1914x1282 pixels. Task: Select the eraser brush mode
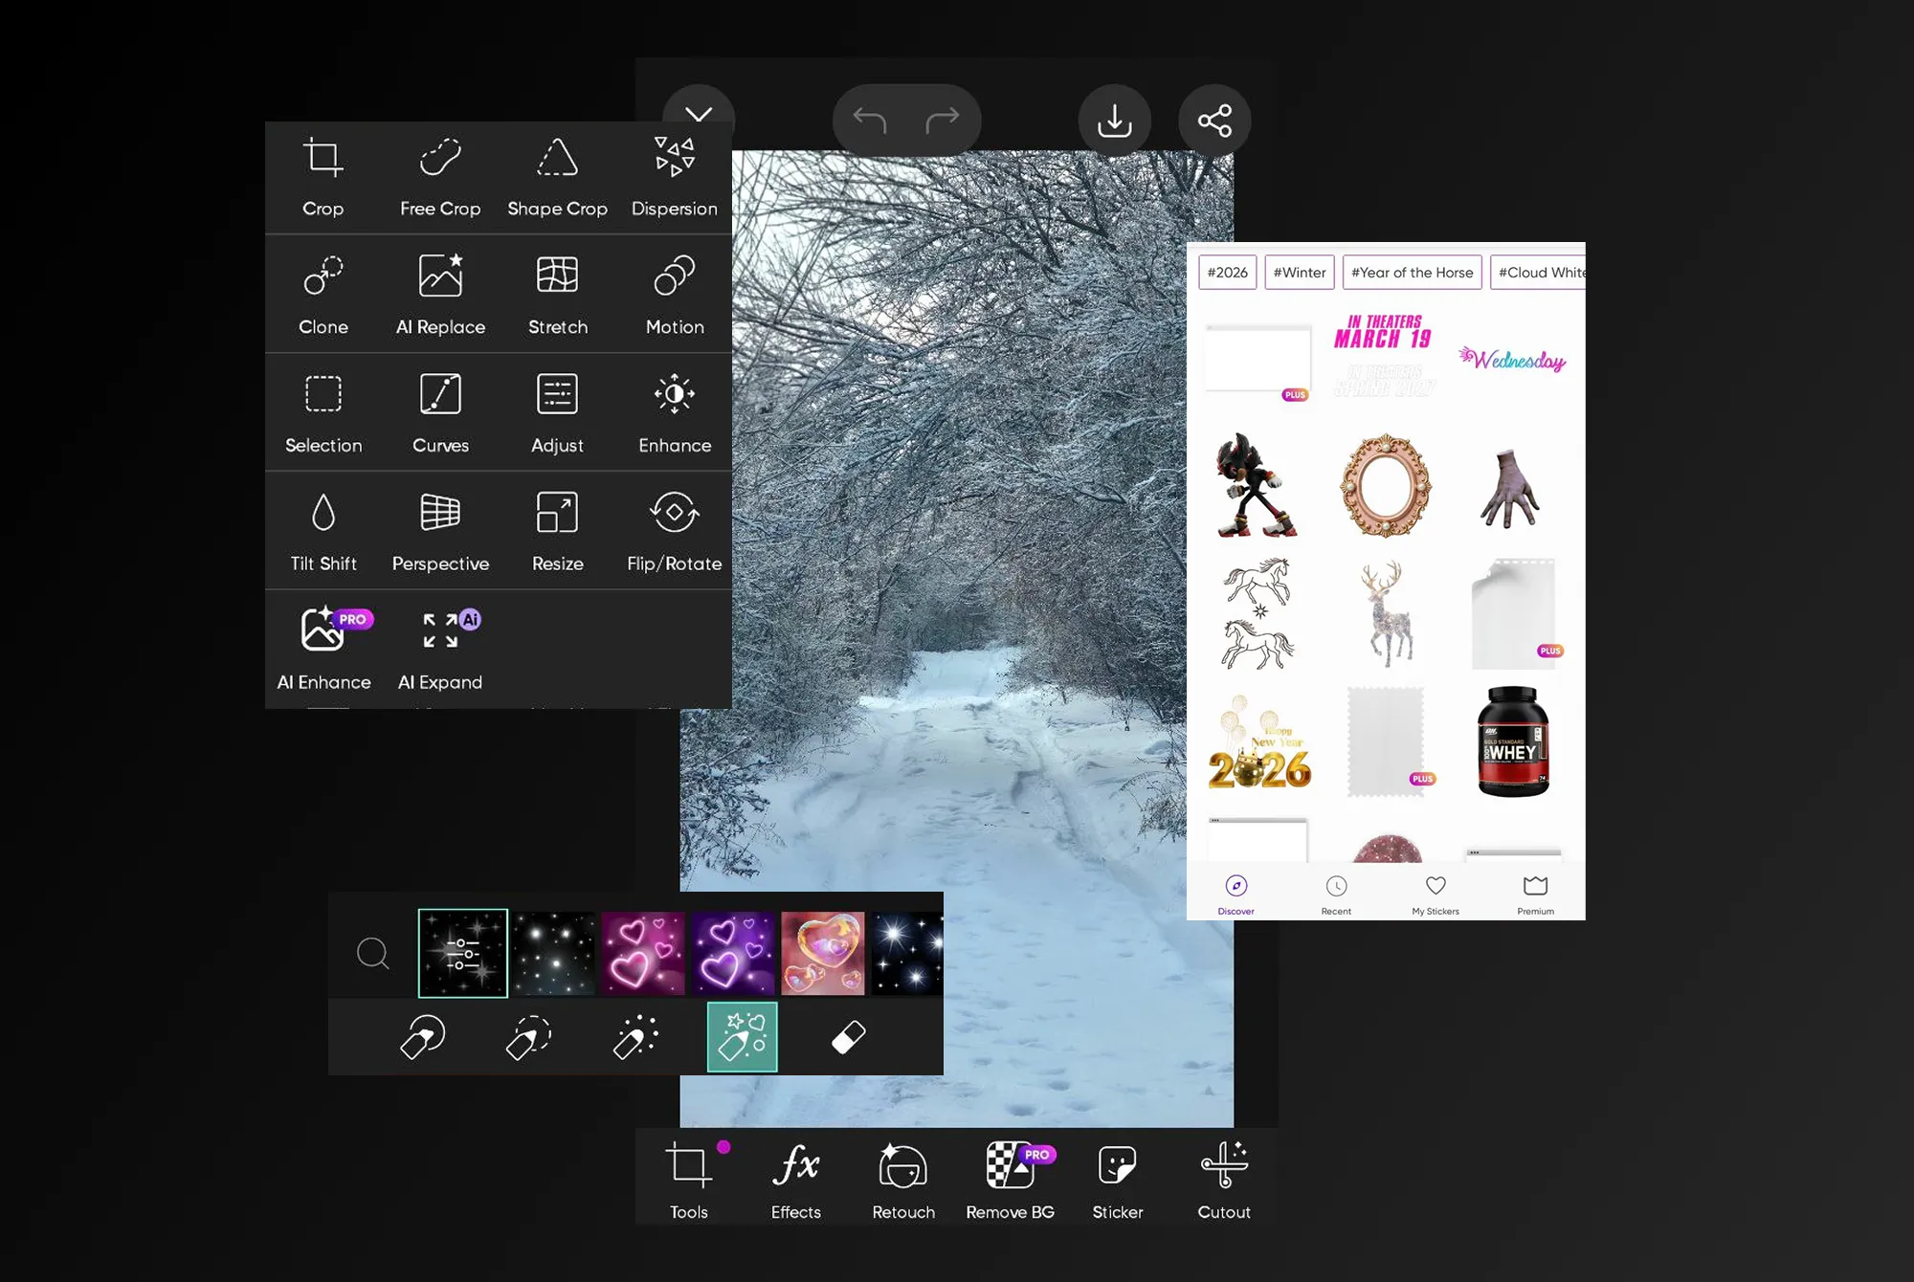848,1037
